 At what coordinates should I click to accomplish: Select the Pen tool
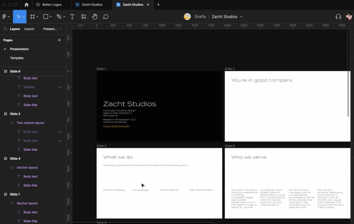pyautogui.click(x=59, y=16)
